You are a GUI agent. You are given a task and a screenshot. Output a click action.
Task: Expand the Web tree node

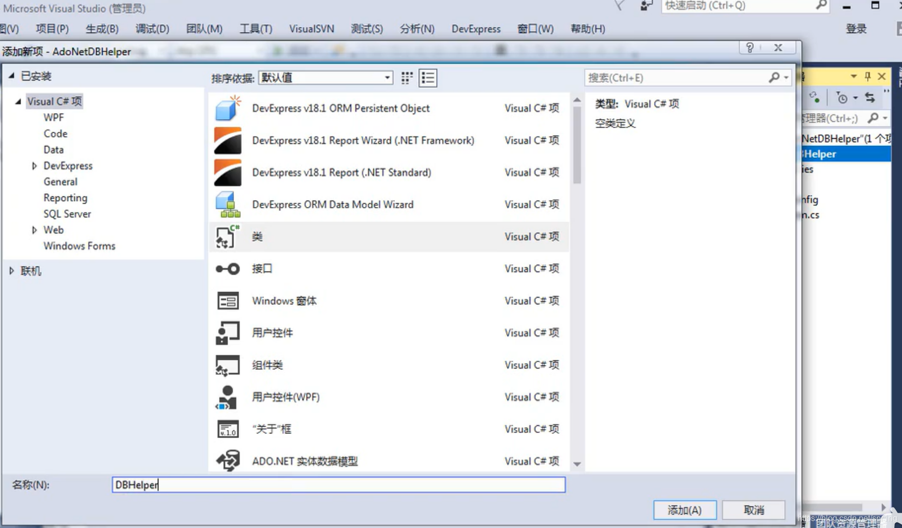click(x=34, y=230)
